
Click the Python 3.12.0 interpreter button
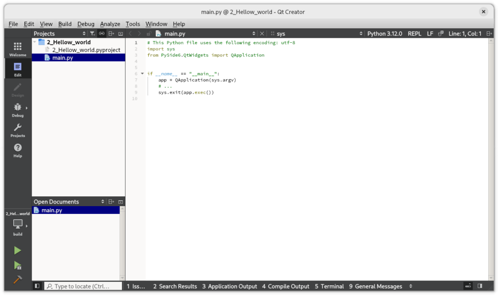pyautogui.click(x=385, y=34)
